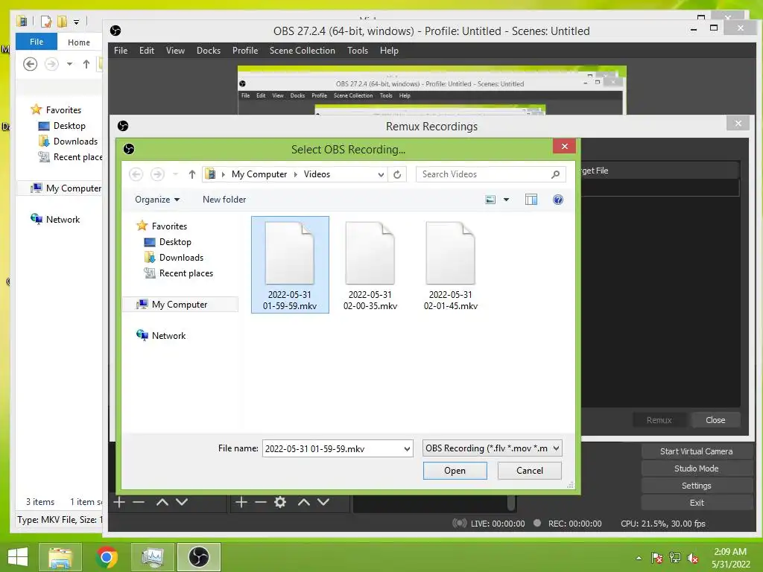Go back in the Select OBS Recording dialog
Screen dimensions: 763x572
tap(136, 174)
